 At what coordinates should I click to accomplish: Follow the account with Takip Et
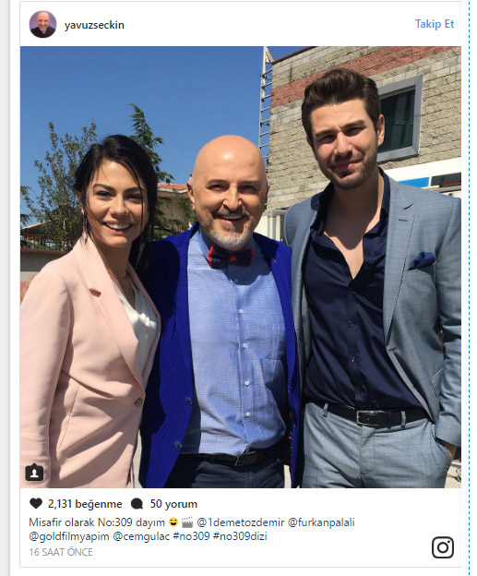point(435,24)
